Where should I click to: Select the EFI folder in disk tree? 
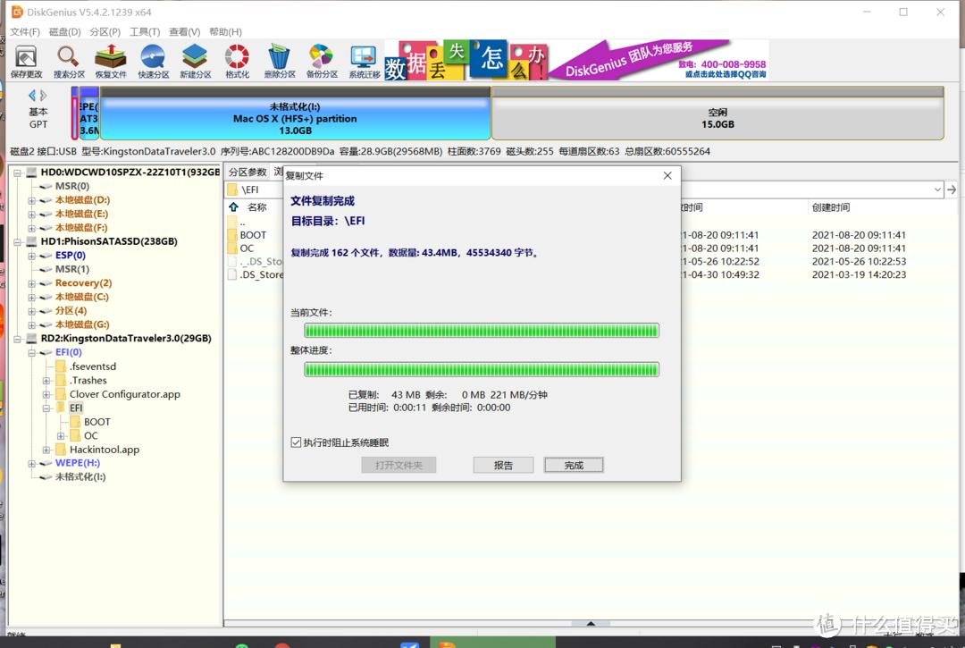[76, 408]
